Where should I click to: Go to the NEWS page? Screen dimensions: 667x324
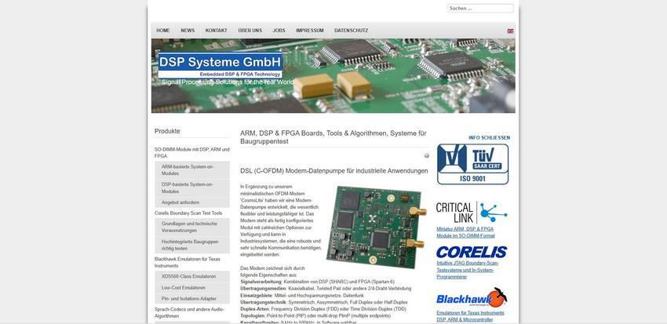click(x=188, y=31)
